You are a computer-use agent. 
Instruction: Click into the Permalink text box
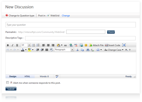click(x=86, y=32)
